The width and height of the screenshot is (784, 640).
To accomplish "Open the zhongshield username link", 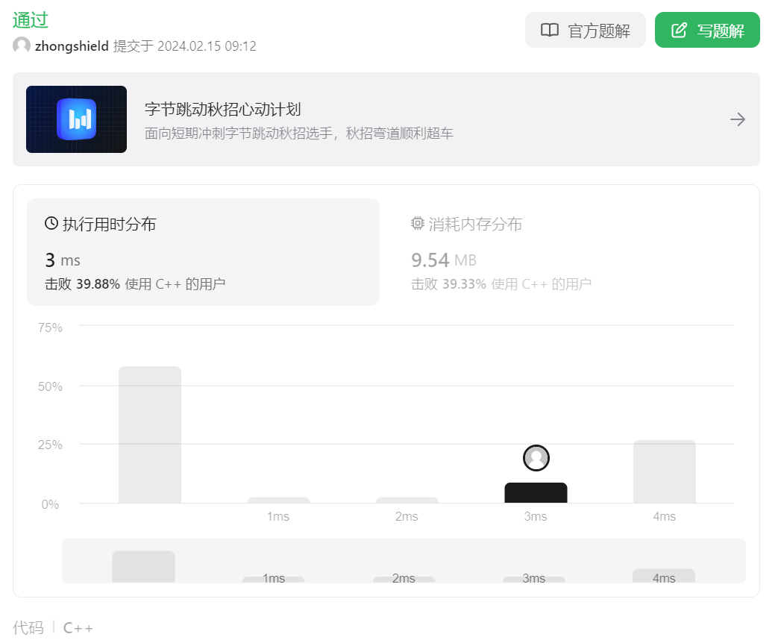I will point(72,46).
